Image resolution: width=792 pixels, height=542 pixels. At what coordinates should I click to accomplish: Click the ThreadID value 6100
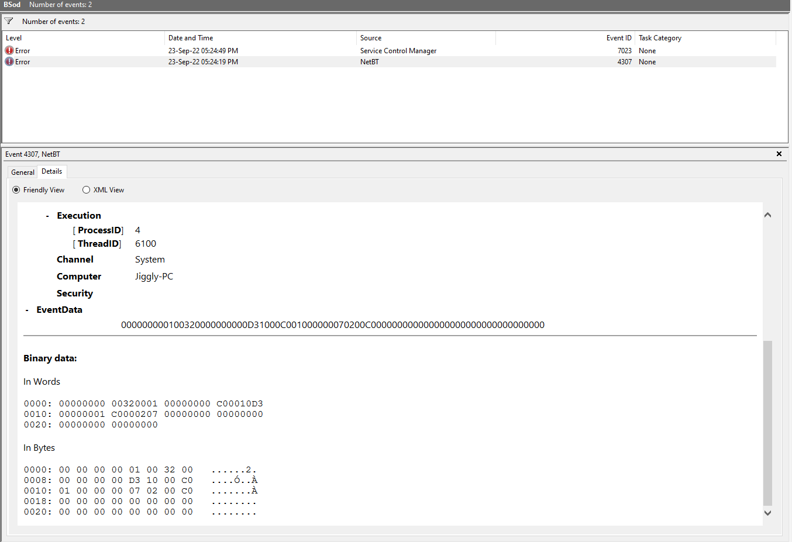[146, 244]
